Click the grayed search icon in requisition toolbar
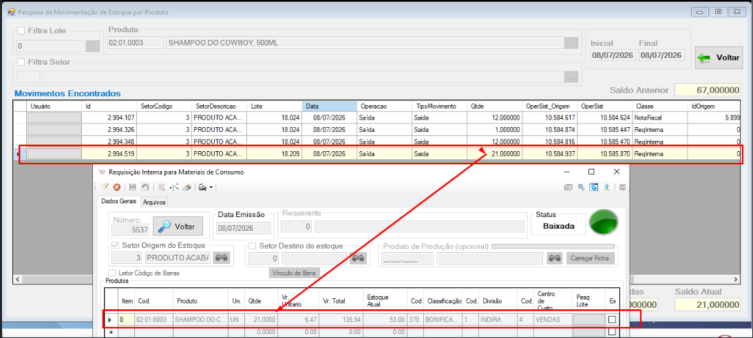The height and width of the screenshot is (338, 753). 161,188
